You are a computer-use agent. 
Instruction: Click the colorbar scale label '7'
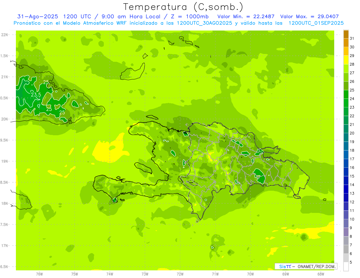click(351, 245)
